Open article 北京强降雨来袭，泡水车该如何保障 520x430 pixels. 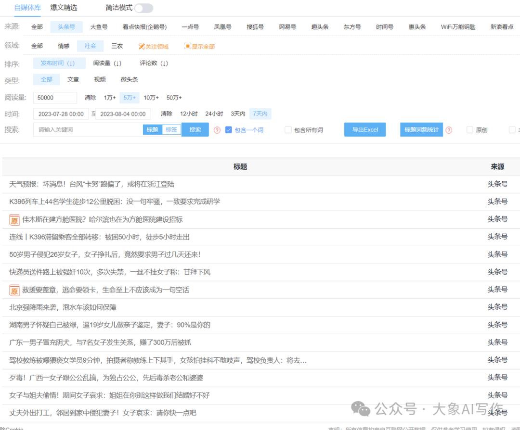(x=63, y=307)
